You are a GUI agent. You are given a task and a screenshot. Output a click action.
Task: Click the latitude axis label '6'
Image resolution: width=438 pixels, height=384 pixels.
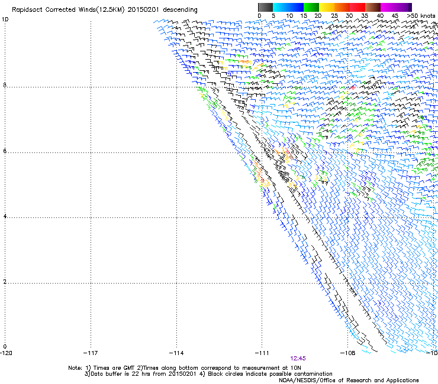pyautogui.click(x=5, y=151)
